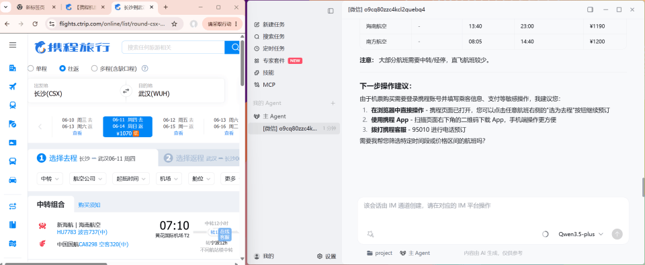
Task: Open the Qwen3.5-plus model selector
Action: click(x=580, y=234)
